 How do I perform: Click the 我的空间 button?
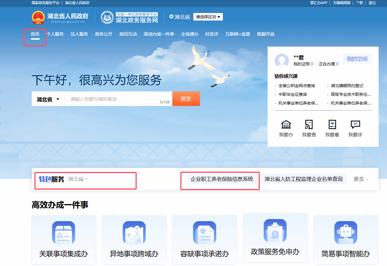coord(357,59)
